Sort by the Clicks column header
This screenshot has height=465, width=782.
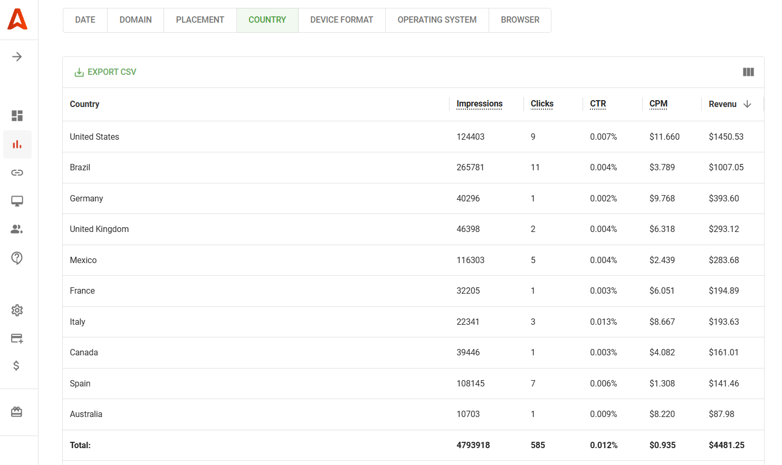[542, 104]
